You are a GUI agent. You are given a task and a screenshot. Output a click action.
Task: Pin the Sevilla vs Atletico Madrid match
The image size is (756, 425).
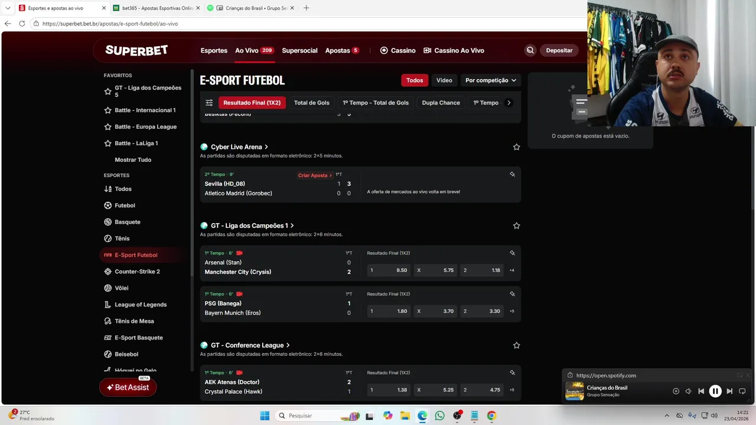coord(512,174)
